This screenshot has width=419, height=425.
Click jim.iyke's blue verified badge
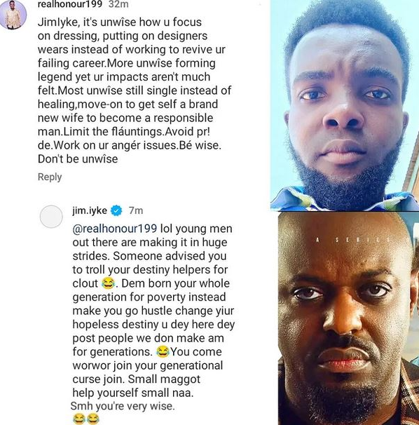116,210
